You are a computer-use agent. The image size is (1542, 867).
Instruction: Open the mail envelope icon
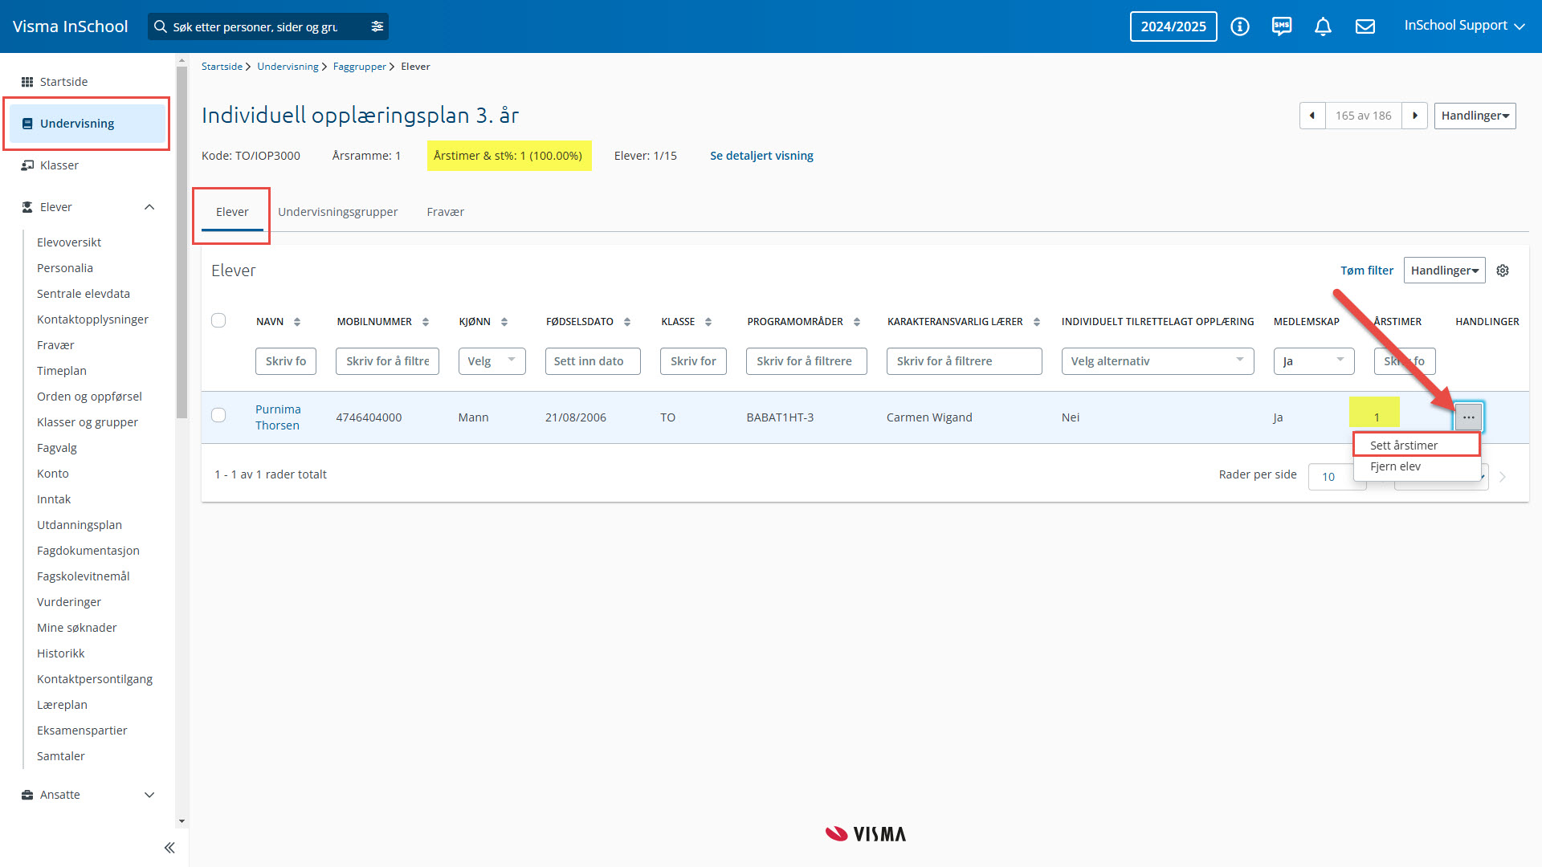pos(1365,26)
